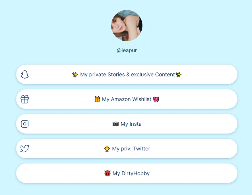Viewport: 252px width, 195px height.
Task: Click the right sparkles emoji after Content
Action: pos(178,74)
